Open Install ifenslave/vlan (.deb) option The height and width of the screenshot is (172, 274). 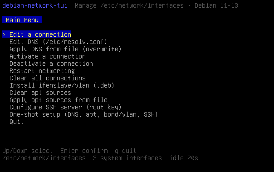pyautogui.click(x=62, y=85)
